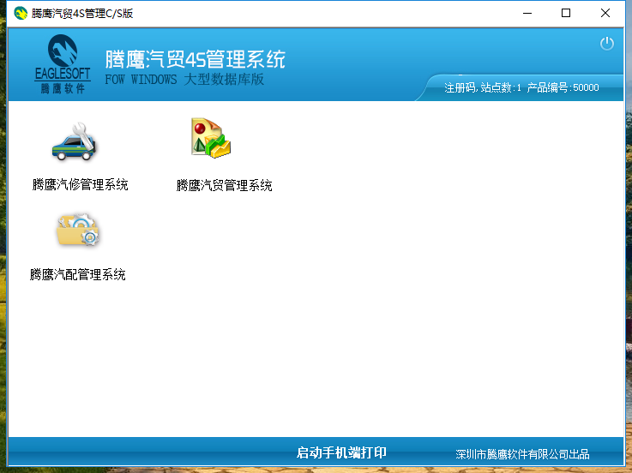
Task: Click the app icon in the title bar
Action: click(x=21, y=14)
